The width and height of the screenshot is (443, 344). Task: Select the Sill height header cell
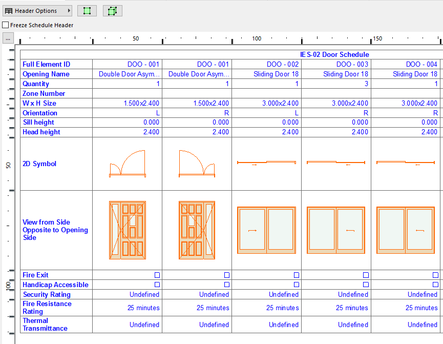click(56, 123)
